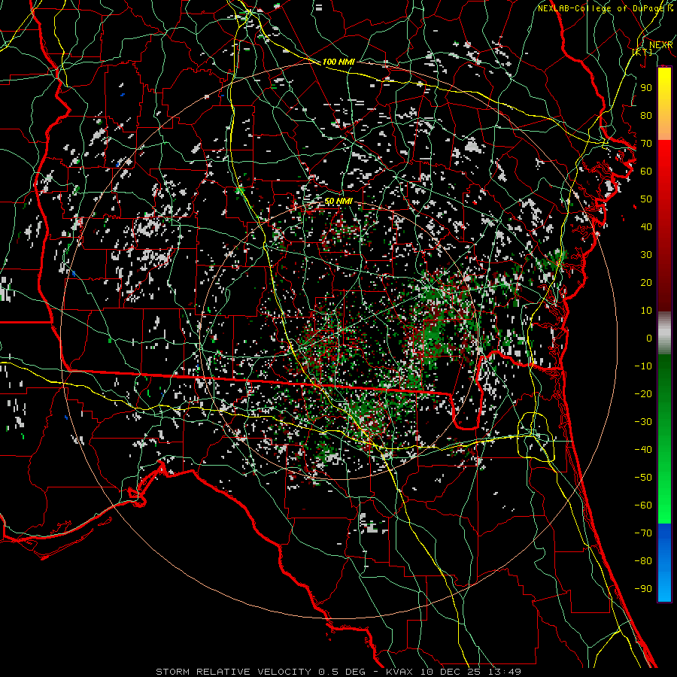Click the "-90" value on the legend scale
This screenshot has height=677, width=677.
point(643,589)
